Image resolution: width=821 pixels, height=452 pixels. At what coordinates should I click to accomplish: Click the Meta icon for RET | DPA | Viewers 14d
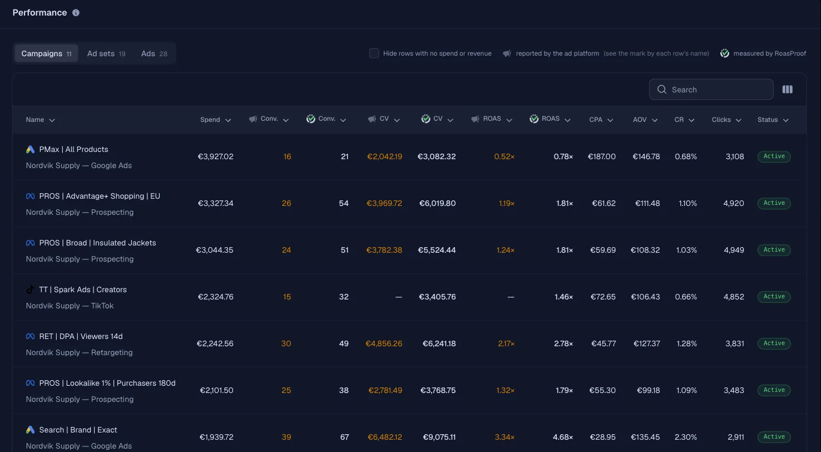(x=31, y=337)
